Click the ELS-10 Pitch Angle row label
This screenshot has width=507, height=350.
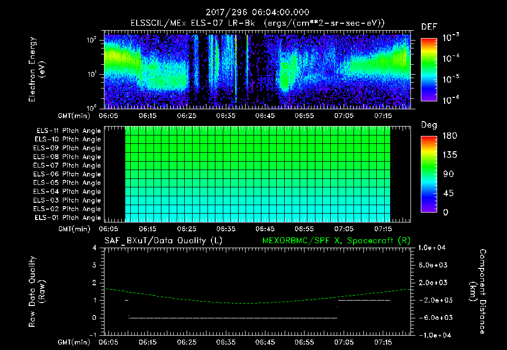click(68, 139)
